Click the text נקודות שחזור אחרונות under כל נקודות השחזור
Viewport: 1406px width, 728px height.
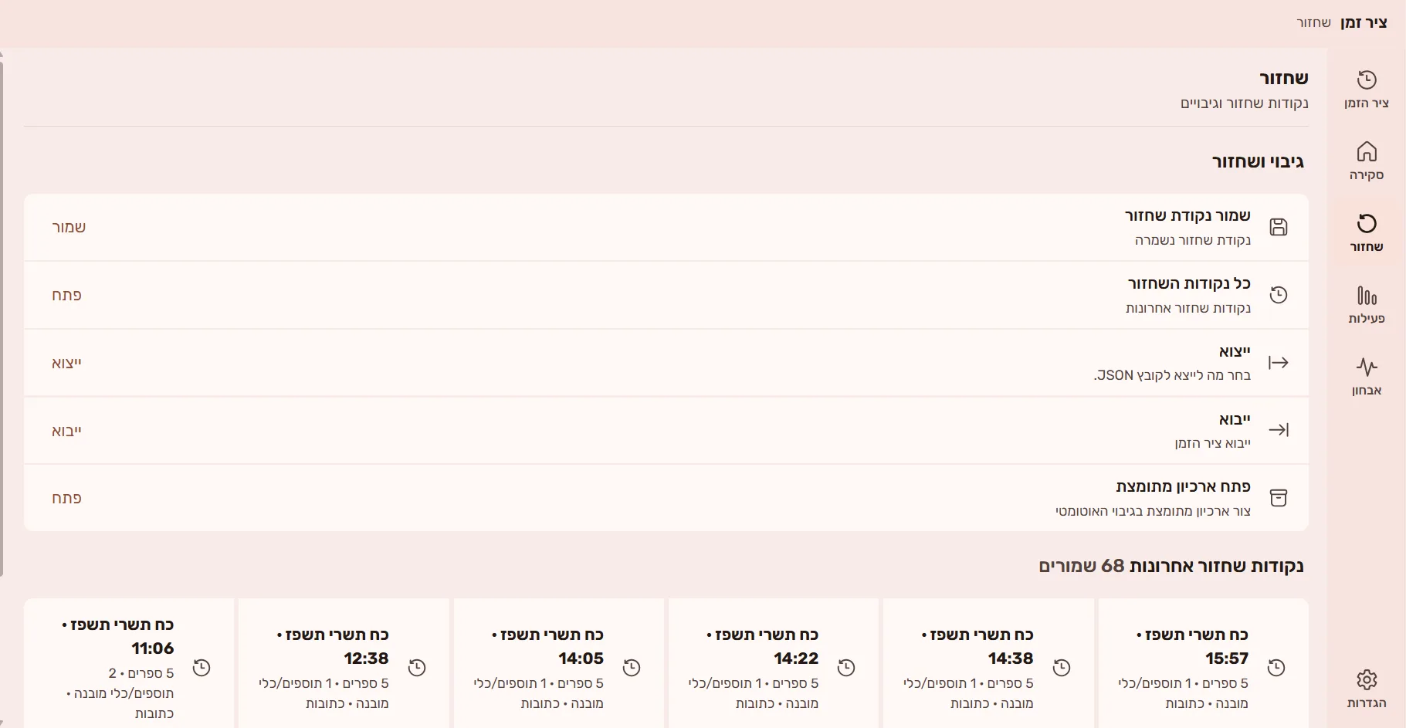1188,308
